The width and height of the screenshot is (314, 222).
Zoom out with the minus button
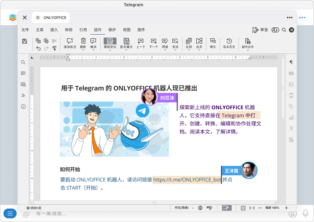coord(260,208)
